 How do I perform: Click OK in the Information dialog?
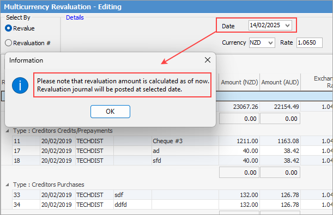tap(110, 112)
